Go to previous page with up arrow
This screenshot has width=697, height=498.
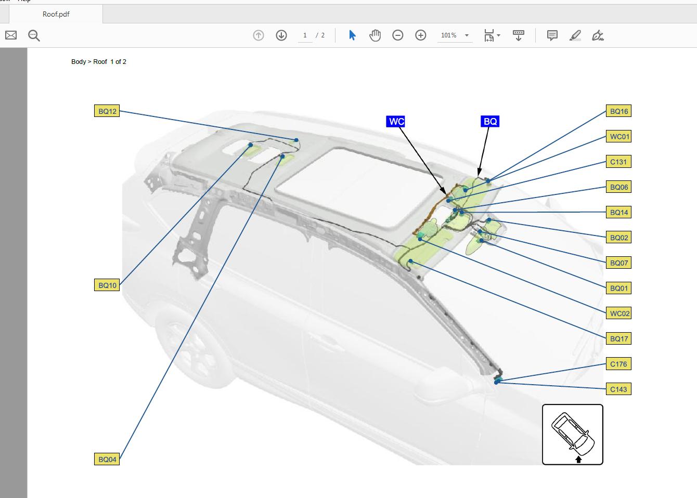pos(259,35)
